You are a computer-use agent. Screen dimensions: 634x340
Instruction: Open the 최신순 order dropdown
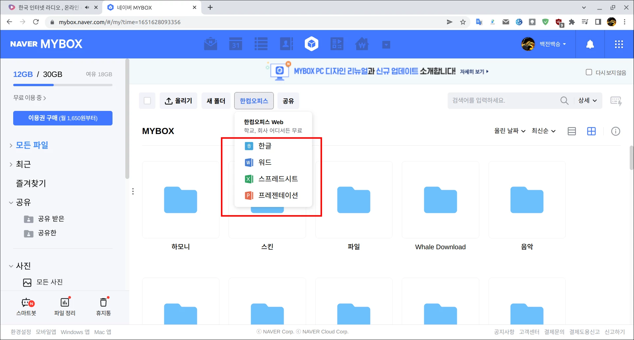(x=544, y=131)
